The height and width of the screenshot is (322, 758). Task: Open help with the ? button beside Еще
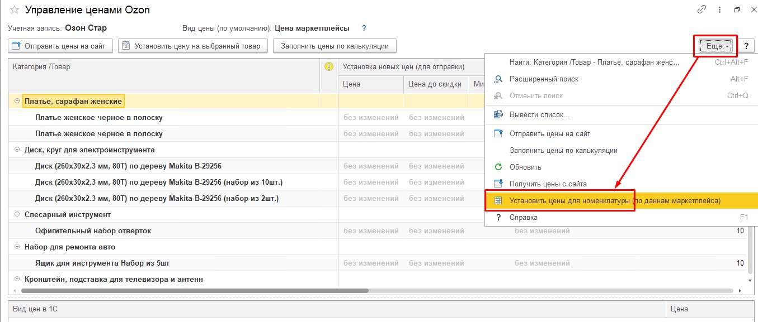tap(746, 46)
